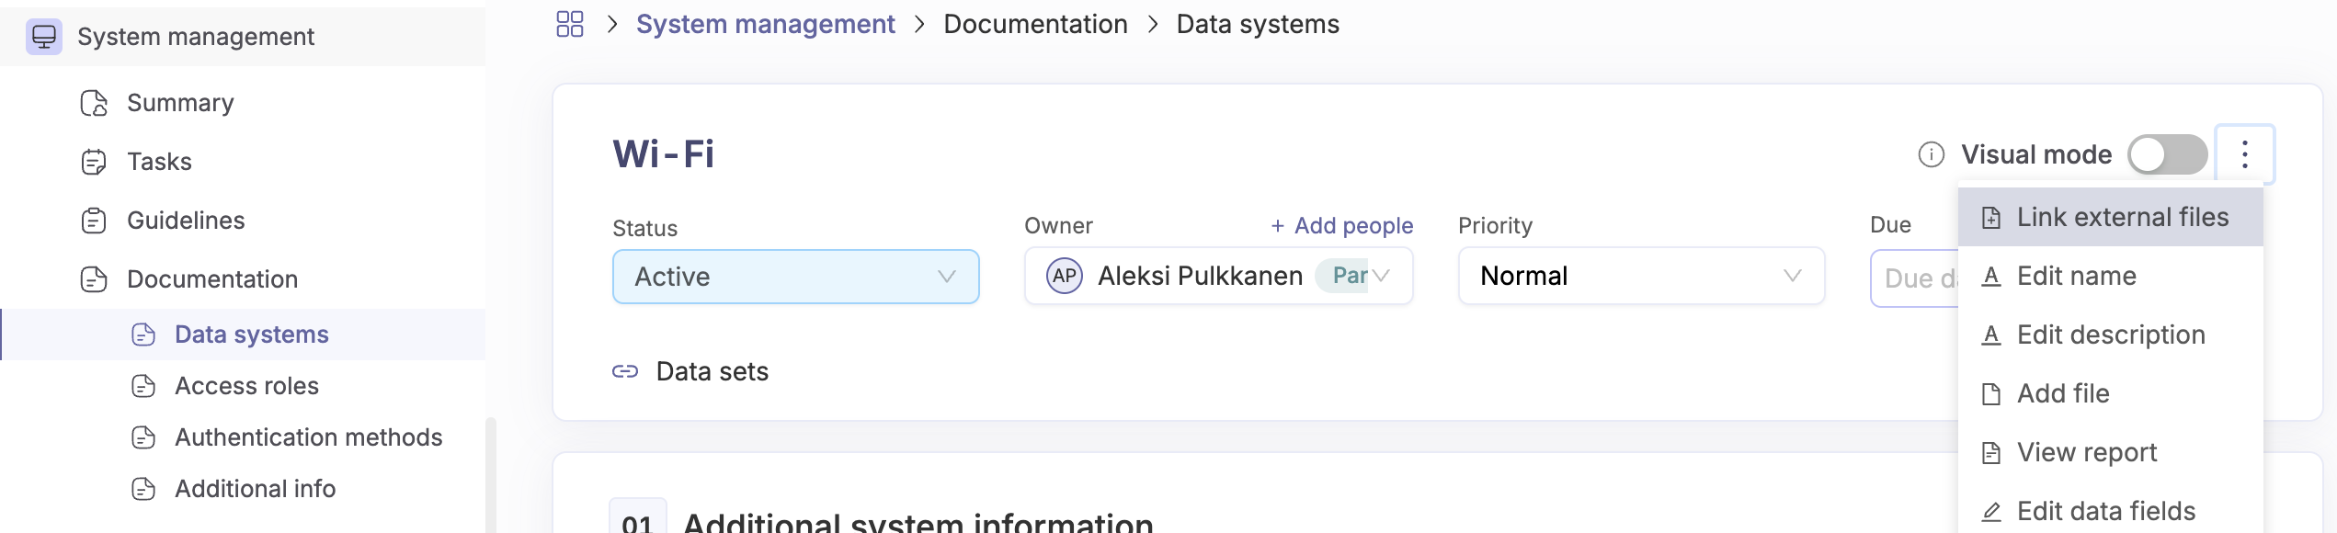
Task: Click the Additional system information heading
Action: pyautogui.click(x=918, y=521)
